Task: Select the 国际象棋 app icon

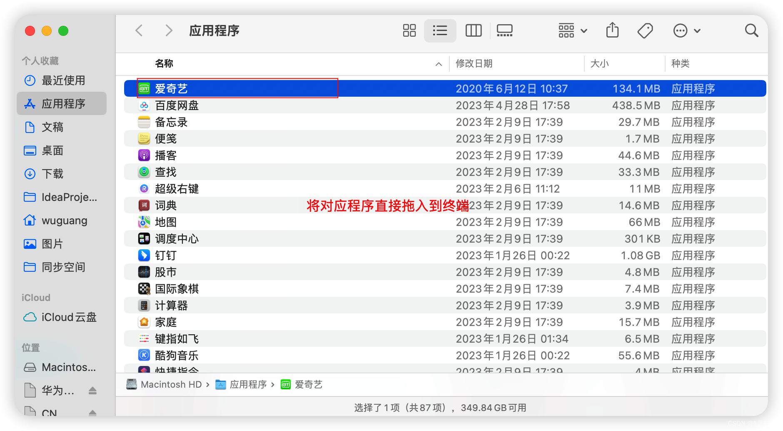Action: coord(144,288)
